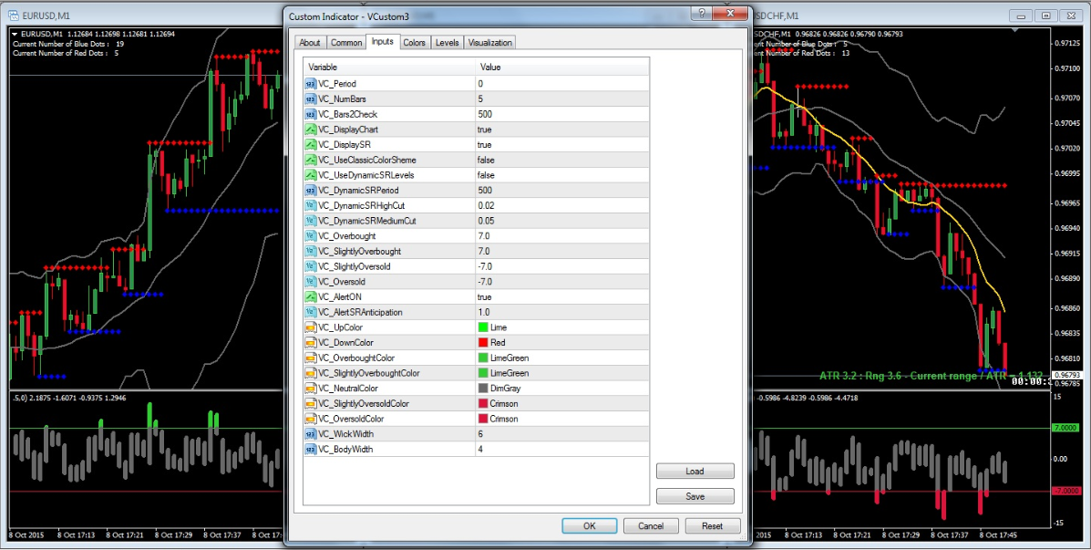The image size is (1091, 550).
Task: Click the VC_Period variable type icon
Action: pos(310,84)
